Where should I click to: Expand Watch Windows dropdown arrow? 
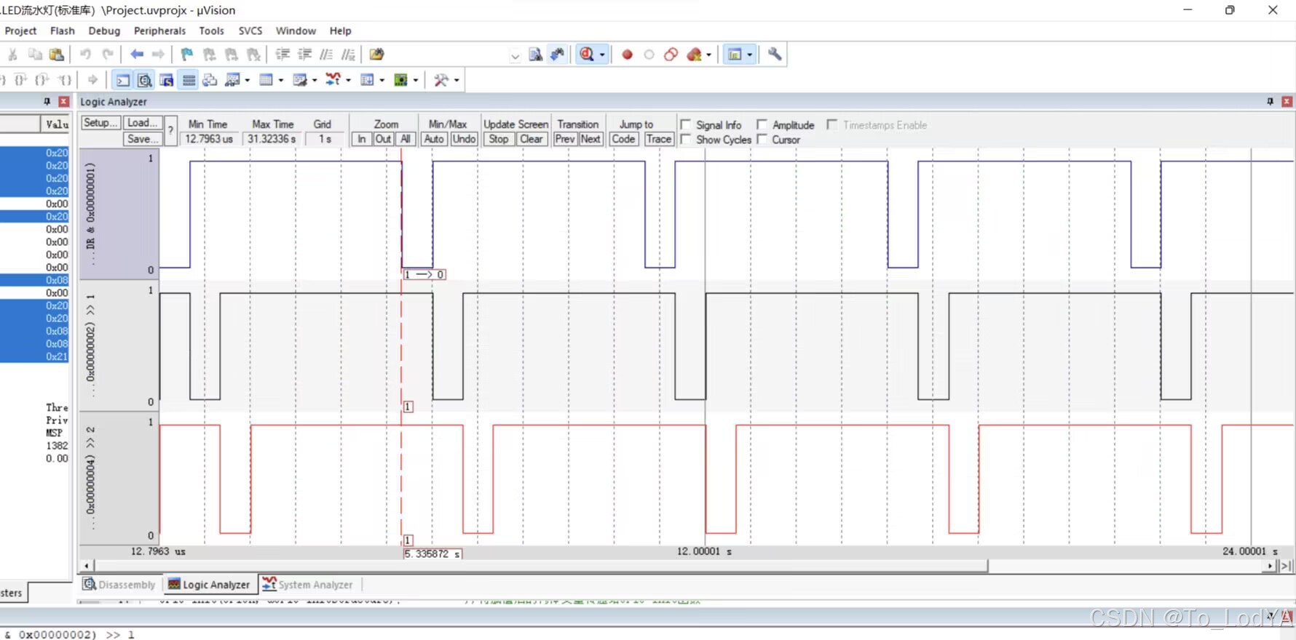[248, 80]
